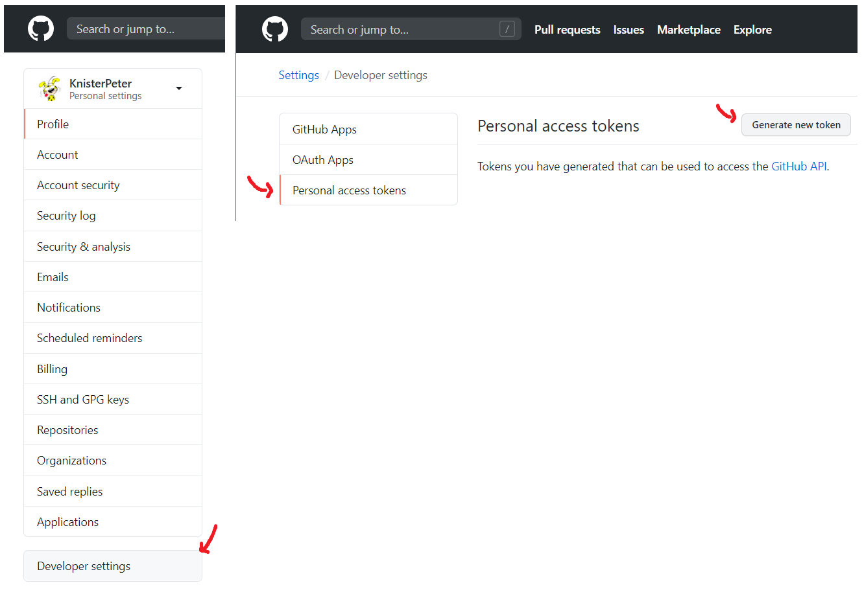Click the Personal access tokens heading

(x=558, y=126)
